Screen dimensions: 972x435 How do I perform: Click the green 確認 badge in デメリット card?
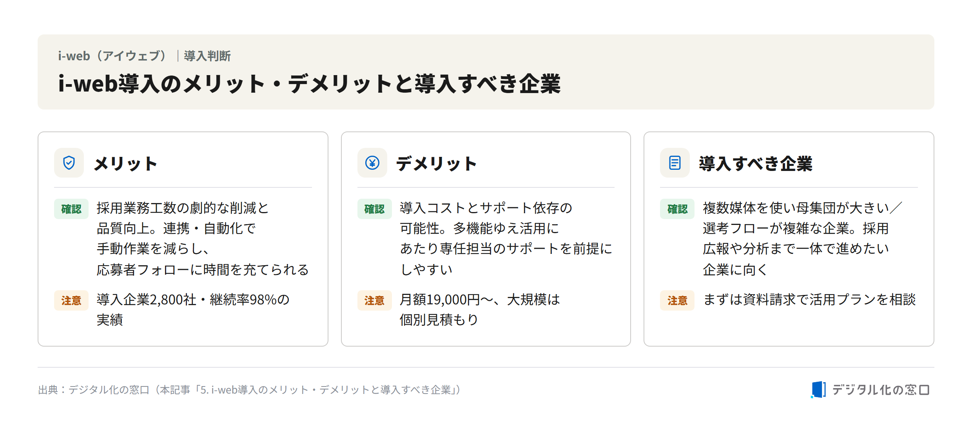coord(374,209)
